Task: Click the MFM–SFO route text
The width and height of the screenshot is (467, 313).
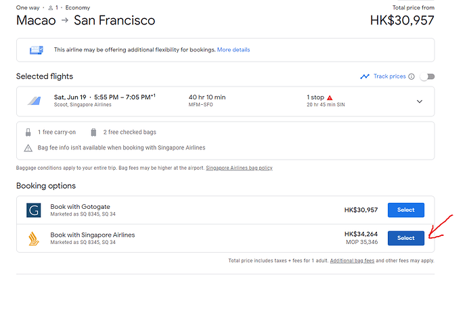Action: click(201, 105)
